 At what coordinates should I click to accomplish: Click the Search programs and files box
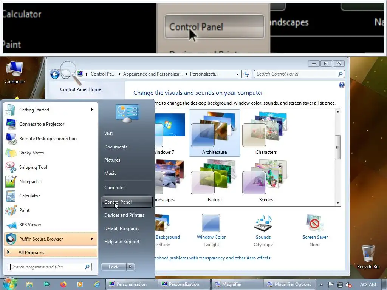(x=50, y=267)
